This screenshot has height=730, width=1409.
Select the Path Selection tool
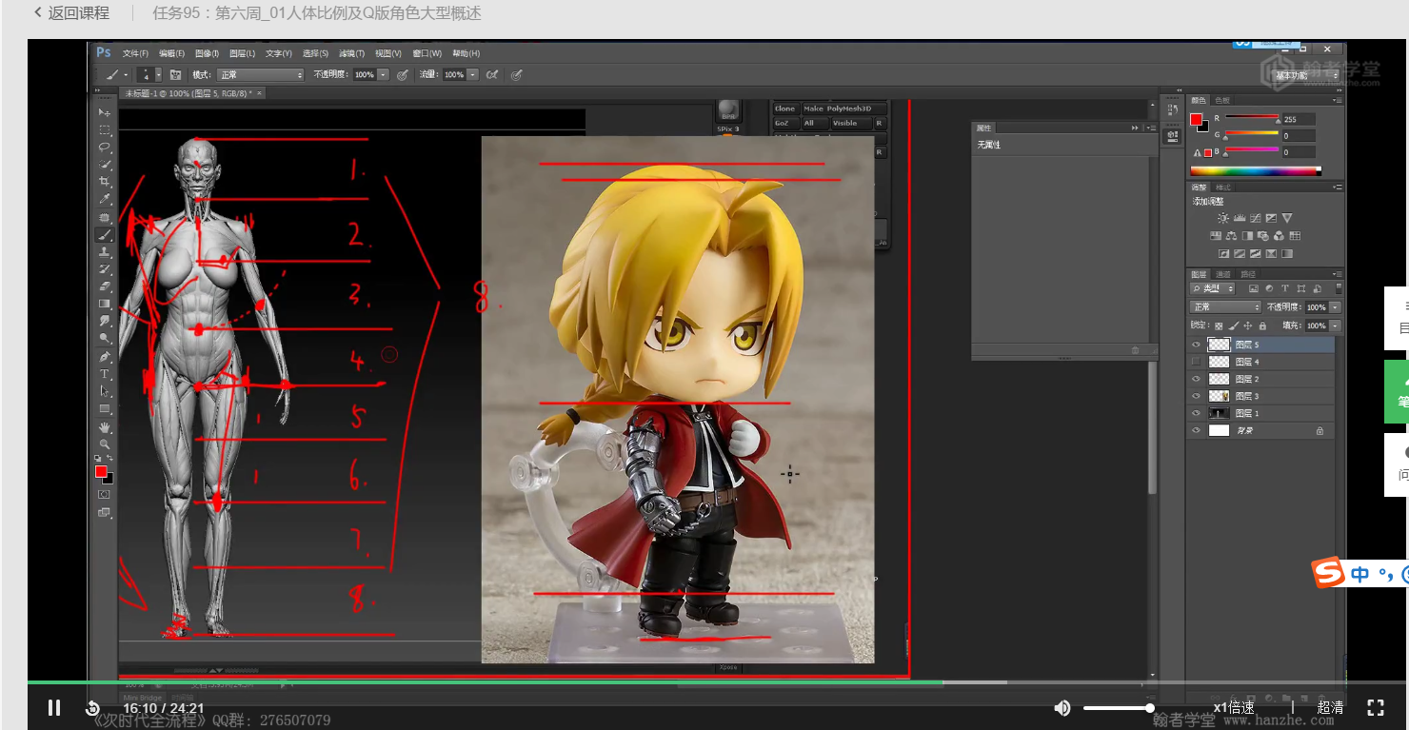[105, 391]
